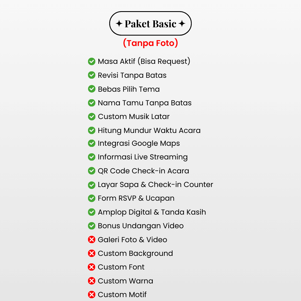301x301 pixels.
Task: Click red cross icon beside Custom Font
Action: (x=92, y=267)
